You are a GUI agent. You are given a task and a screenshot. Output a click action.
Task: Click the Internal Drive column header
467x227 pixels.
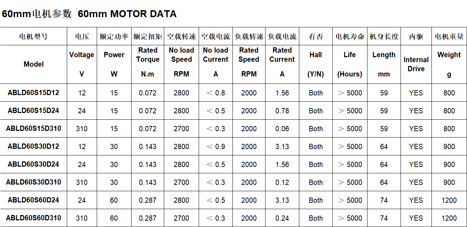(416, 64)
